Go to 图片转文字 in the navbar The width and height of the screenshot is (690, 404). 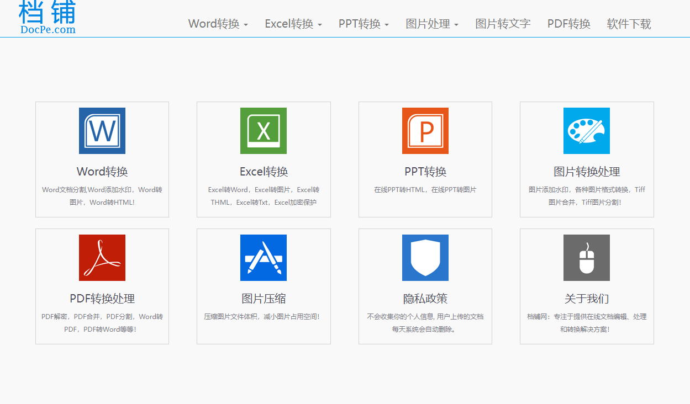[x=503, y=24]
